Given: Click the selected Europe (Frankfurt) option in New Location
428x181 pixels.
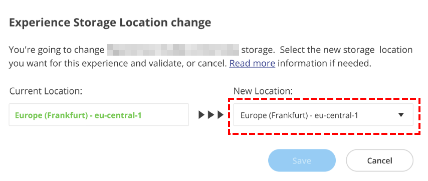Looking at the screenshot, I should [x=299, y=115].
